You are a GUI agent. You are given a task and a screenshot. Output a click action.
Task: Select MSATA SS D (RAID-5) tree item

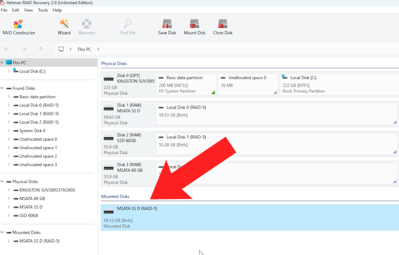click(x=40, y=241)
